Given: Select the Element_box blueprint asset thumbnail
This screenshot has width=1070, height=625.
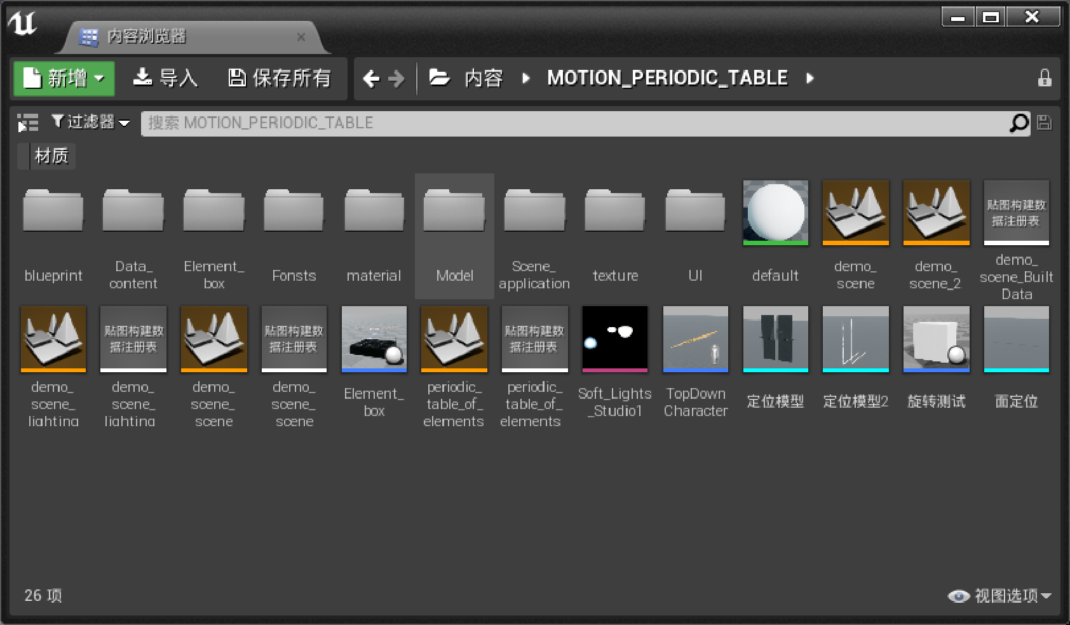Looking at the screenshot, I should point(374,339).
